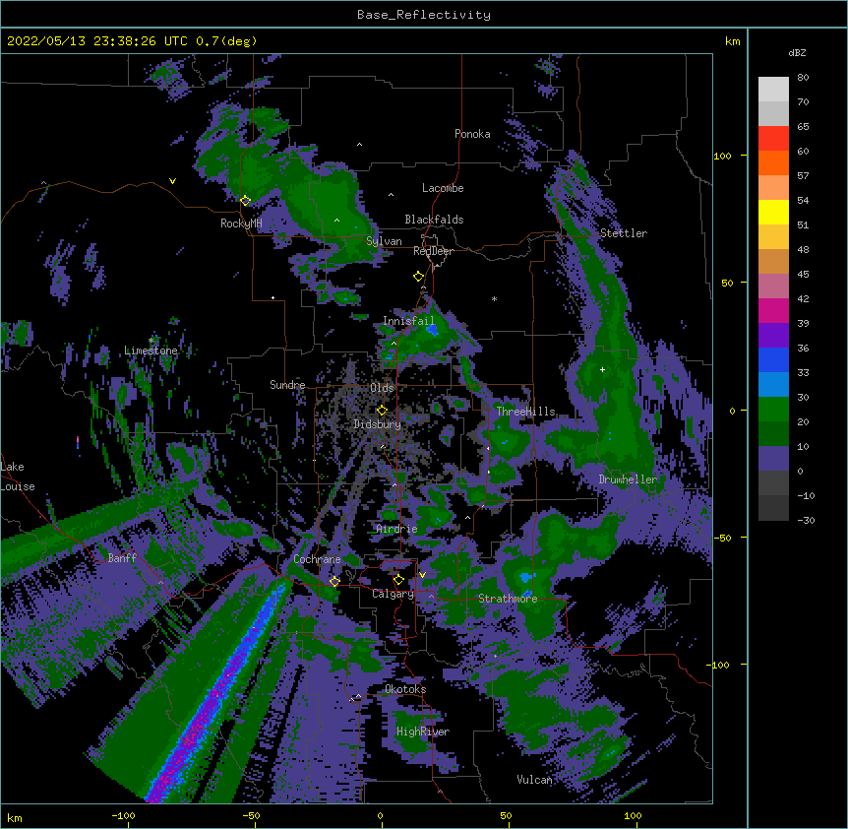This screenshot has height=829, width=848.
Task: Click the Base_Reflectivity title text
Action: click(424, 15)
